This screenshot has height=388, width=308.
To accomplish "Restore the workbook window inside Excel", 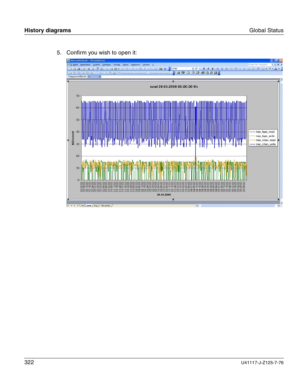I will point(278,64).
